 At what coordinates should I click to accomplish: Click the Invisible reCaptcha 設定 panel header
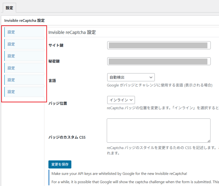24,20
